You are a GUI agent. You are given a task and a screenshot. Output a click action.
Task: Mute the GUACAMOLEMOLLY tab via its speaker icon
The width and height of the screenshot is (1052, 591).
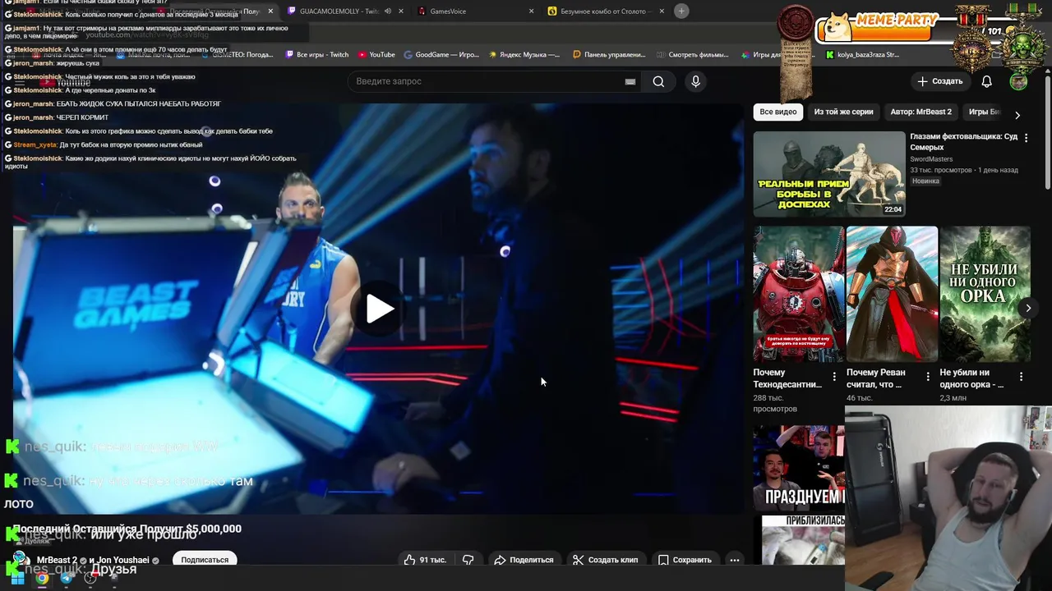pyautogui.click(x=387, y=11)
